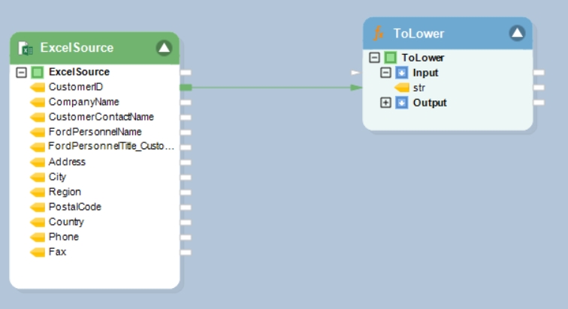The width and height of the screenshot is (568, 309).
Task: Click the green output port of CustomerID
Action: coord(186,87)
